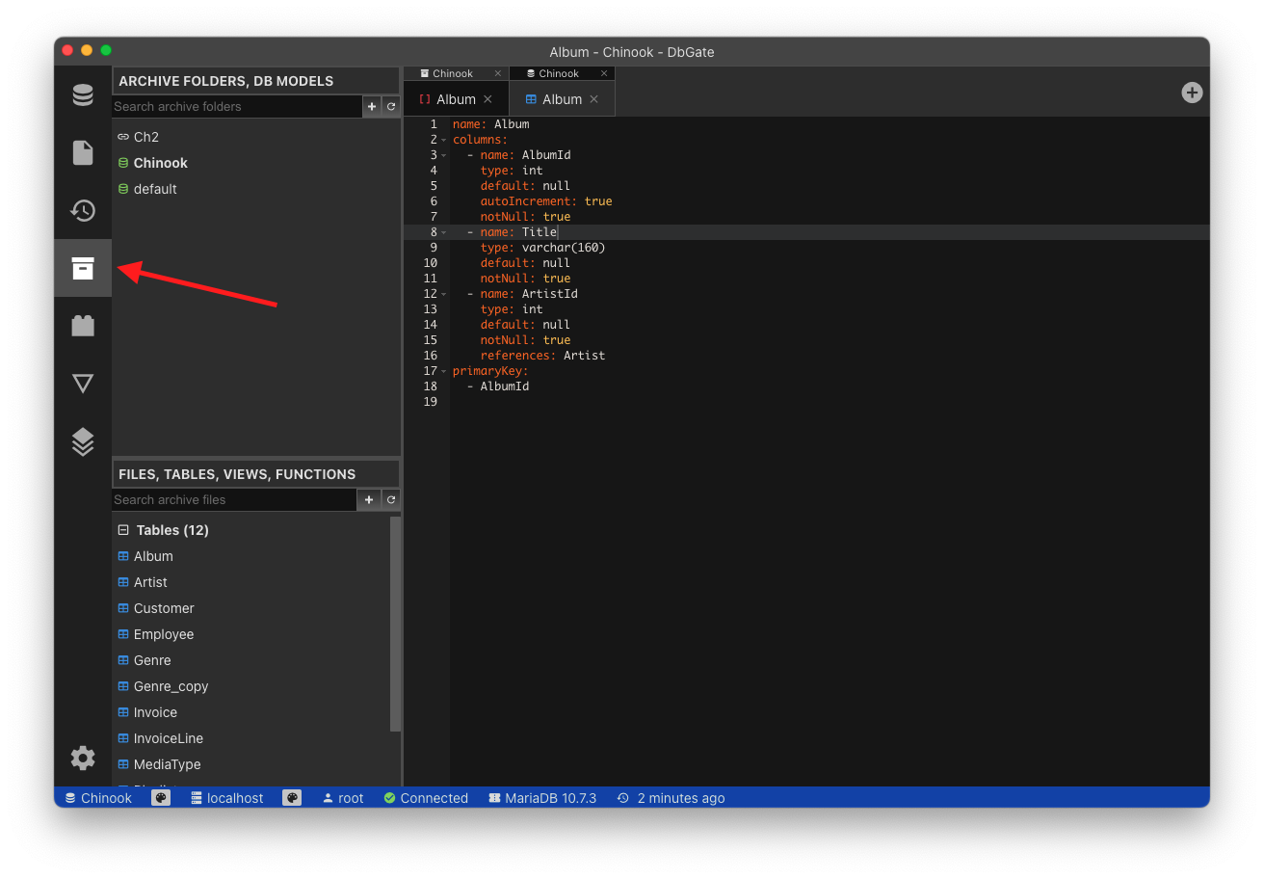
Task: Click the varchar(160) type value
Action: pos(564,248)
